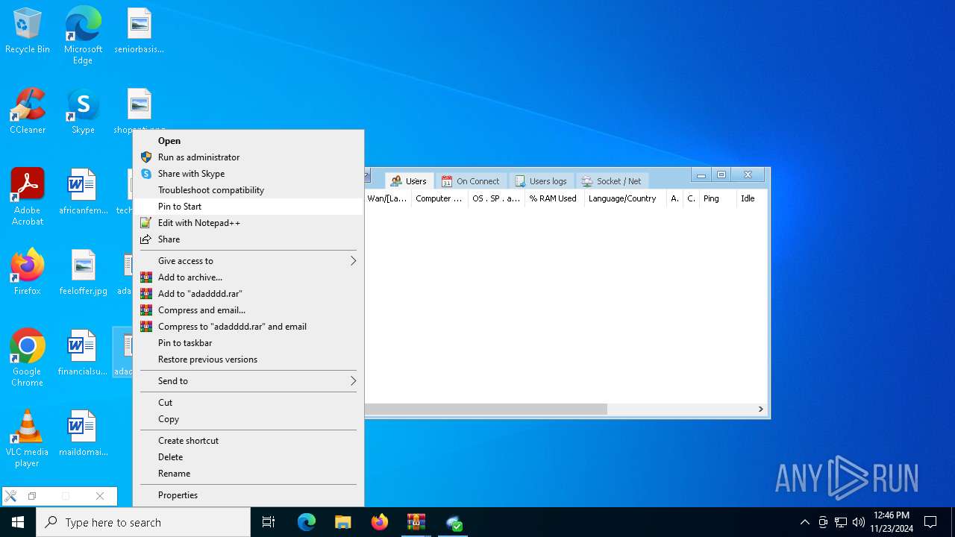This screenshot has width=955, height=537.
Task: Select Create shortcut
Action: pos(248,441)
